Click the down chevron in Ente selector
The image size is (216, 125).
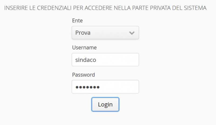132,33
